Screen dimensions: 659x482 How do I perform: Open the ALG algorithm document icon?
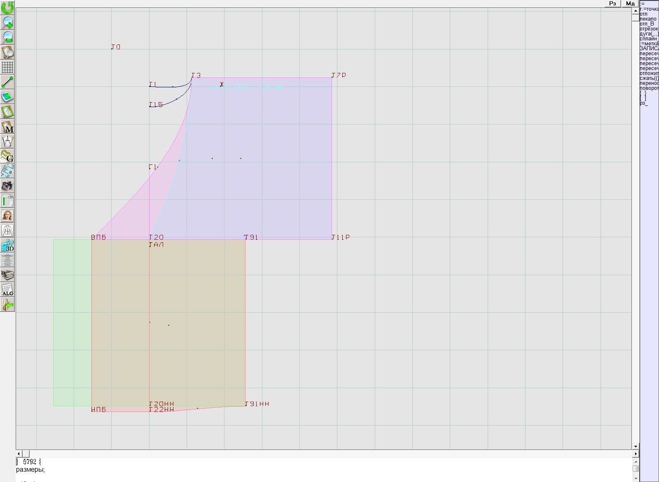(7, 290)
